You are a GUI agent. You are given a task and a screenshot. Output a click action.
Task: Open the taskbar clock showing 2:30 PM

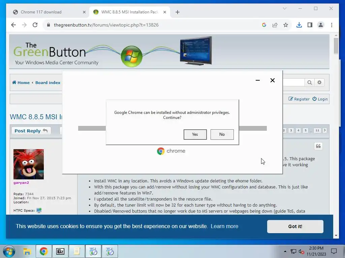coord(316,251)
